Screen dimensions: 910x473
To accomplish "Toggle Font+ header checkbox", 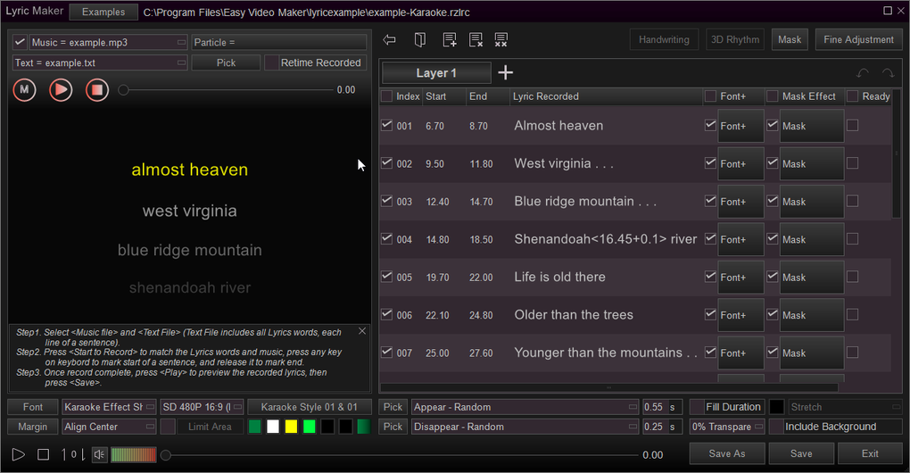I will (x=710, y=96).
